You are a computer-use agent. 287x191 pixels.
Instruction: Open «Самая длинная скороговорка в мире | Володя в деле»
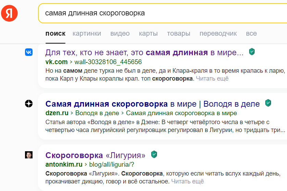tap(152, 104)
